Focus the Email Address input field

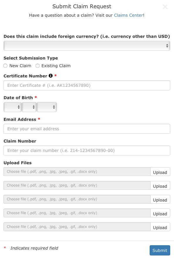coord(87,129)
